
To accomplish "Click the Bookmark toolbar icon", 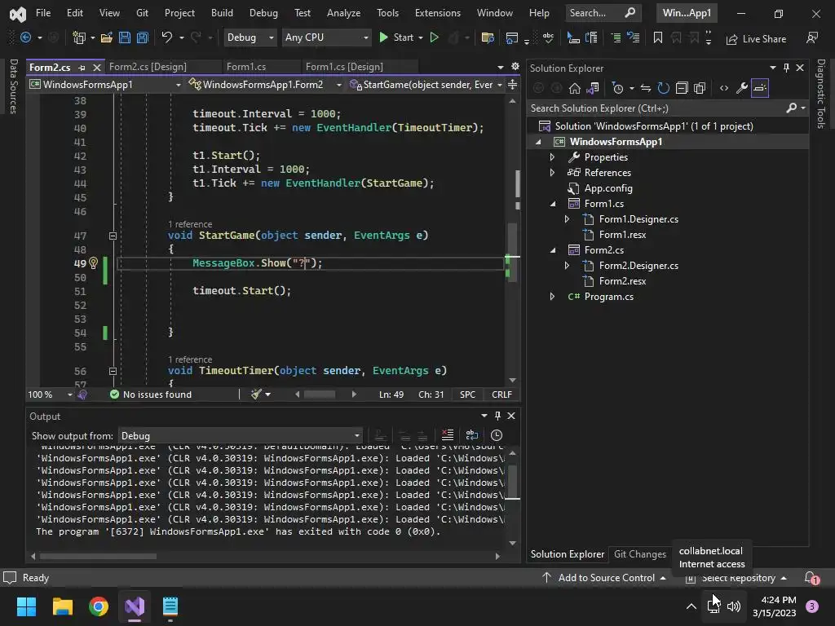I will pos(658,37).
